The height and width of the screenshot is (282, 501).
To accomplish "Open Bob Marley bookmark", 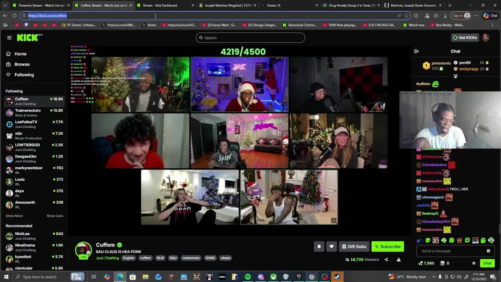I will click(447, 25).
